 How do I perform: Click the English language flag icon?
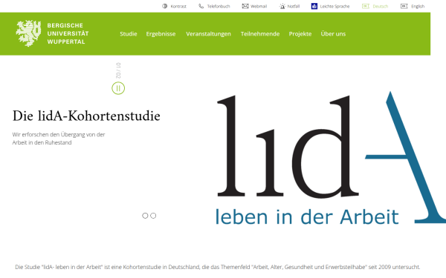click(404, 6)
